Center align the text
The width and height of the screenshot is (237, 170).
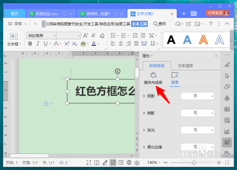click(x=121, y=43)
